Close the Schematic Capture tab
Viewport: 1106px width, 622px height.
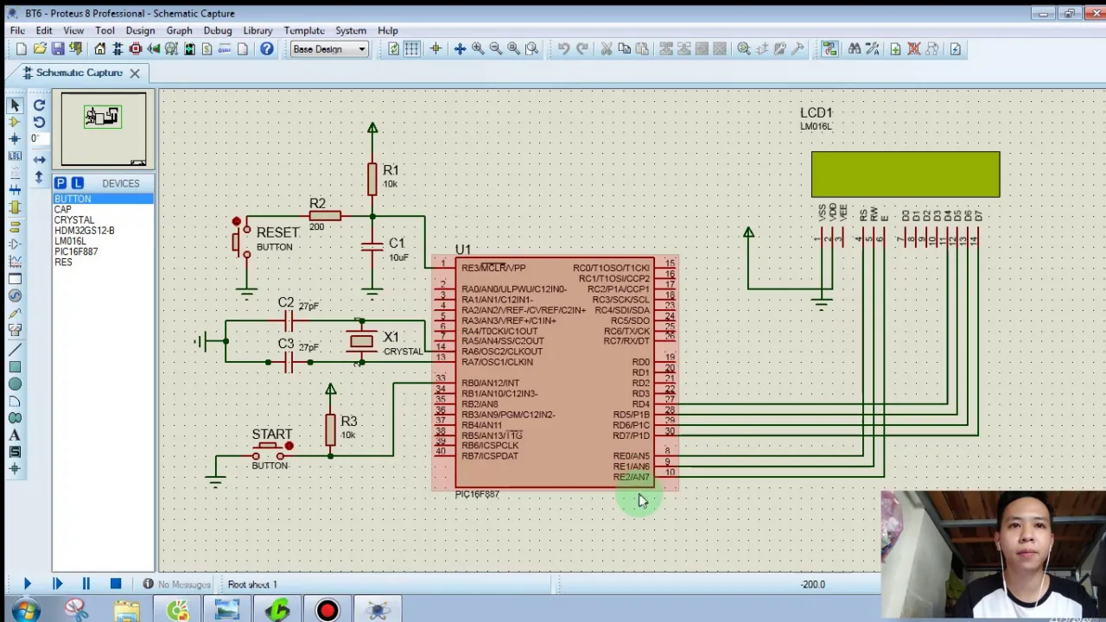coord(135,73)
